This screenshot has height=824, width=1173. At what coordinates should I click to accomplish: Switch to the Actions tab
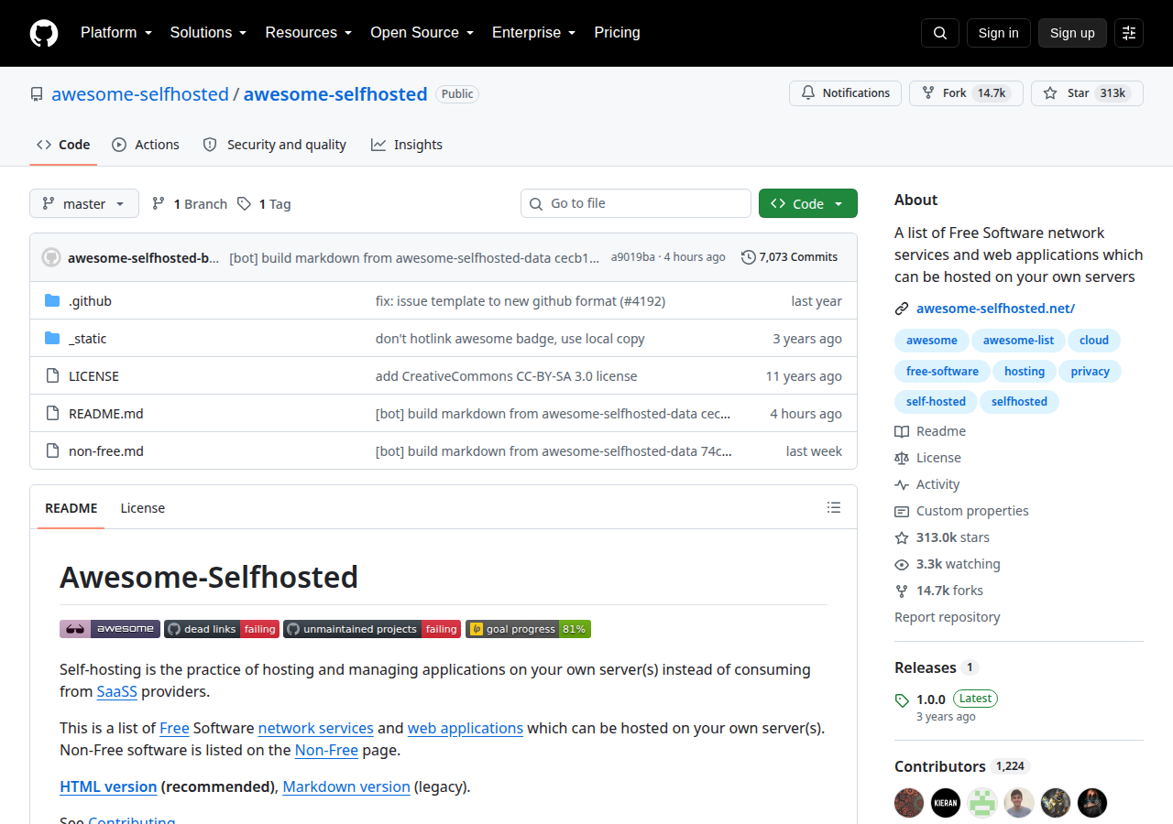(x=146, y=145)
